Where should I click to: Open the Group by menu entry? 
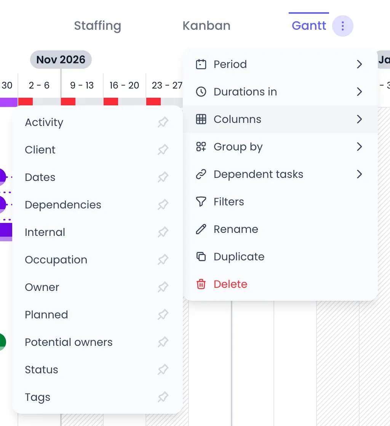280,147
